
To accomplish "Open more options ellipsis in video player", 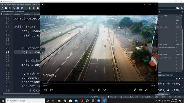I will [152, 90].
